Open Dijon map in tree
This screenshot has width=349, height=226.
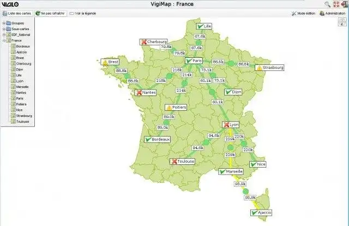17,69
